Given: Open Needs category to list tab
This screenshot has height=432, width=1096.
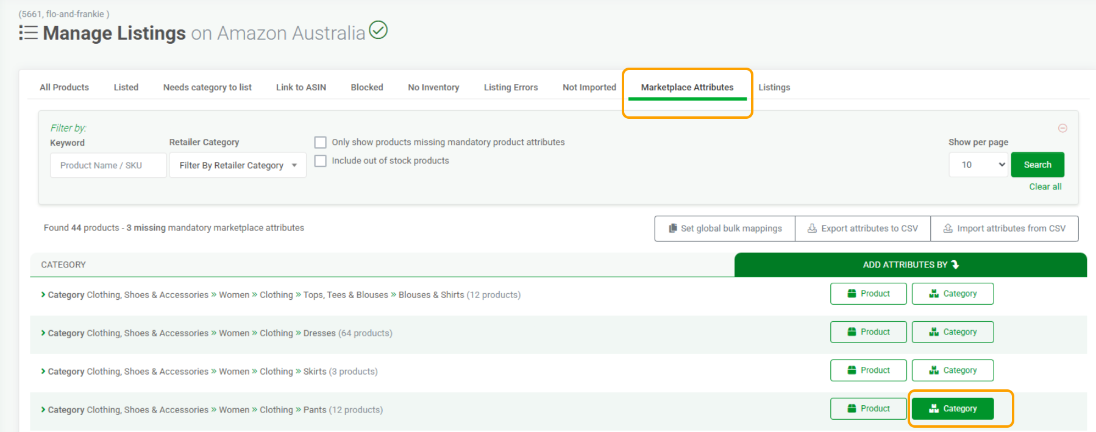Looking at the screenshot, I should click(x=207, y=87).
